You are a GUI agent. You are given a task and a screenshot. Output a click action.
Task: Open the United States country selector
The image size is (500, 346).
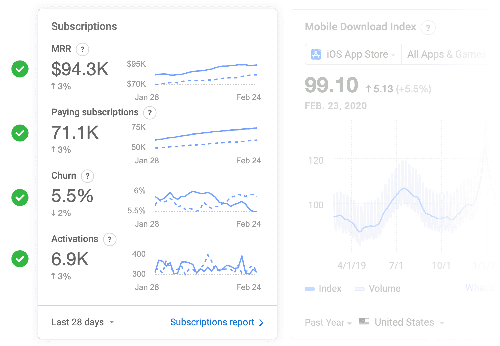[404, 322]
